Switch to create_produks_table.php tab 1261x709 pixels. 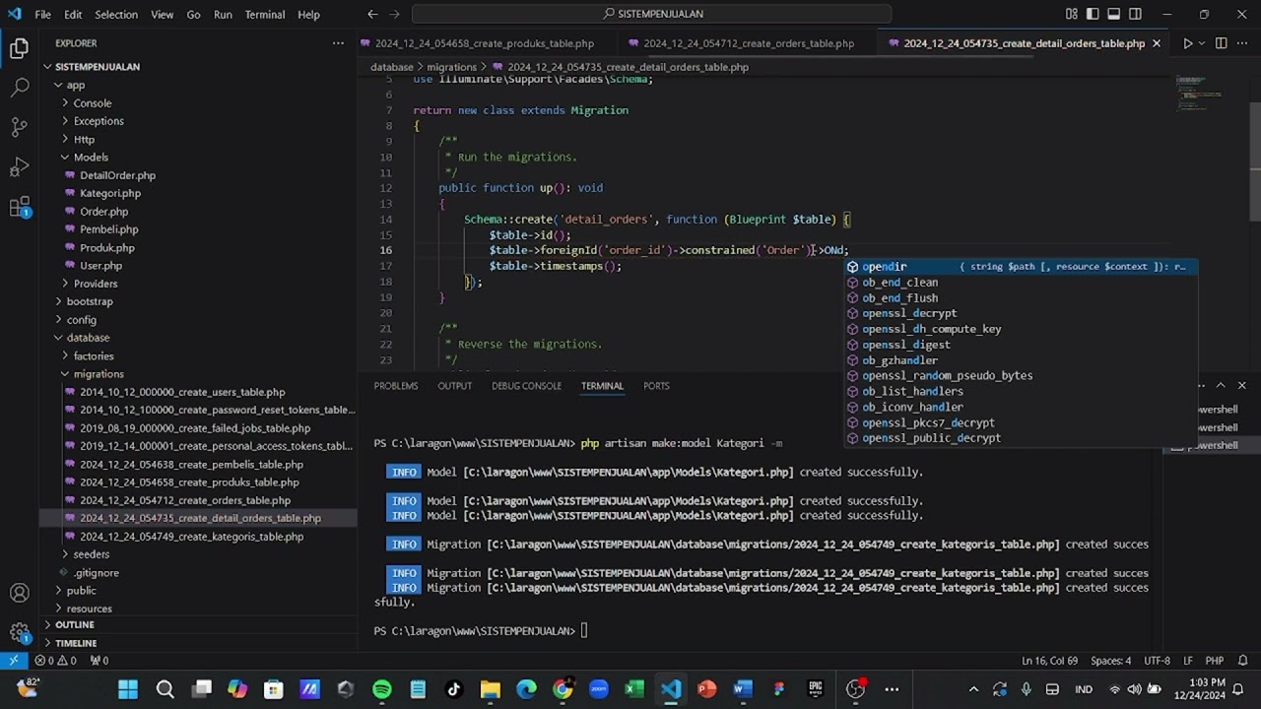pos(485,43)
